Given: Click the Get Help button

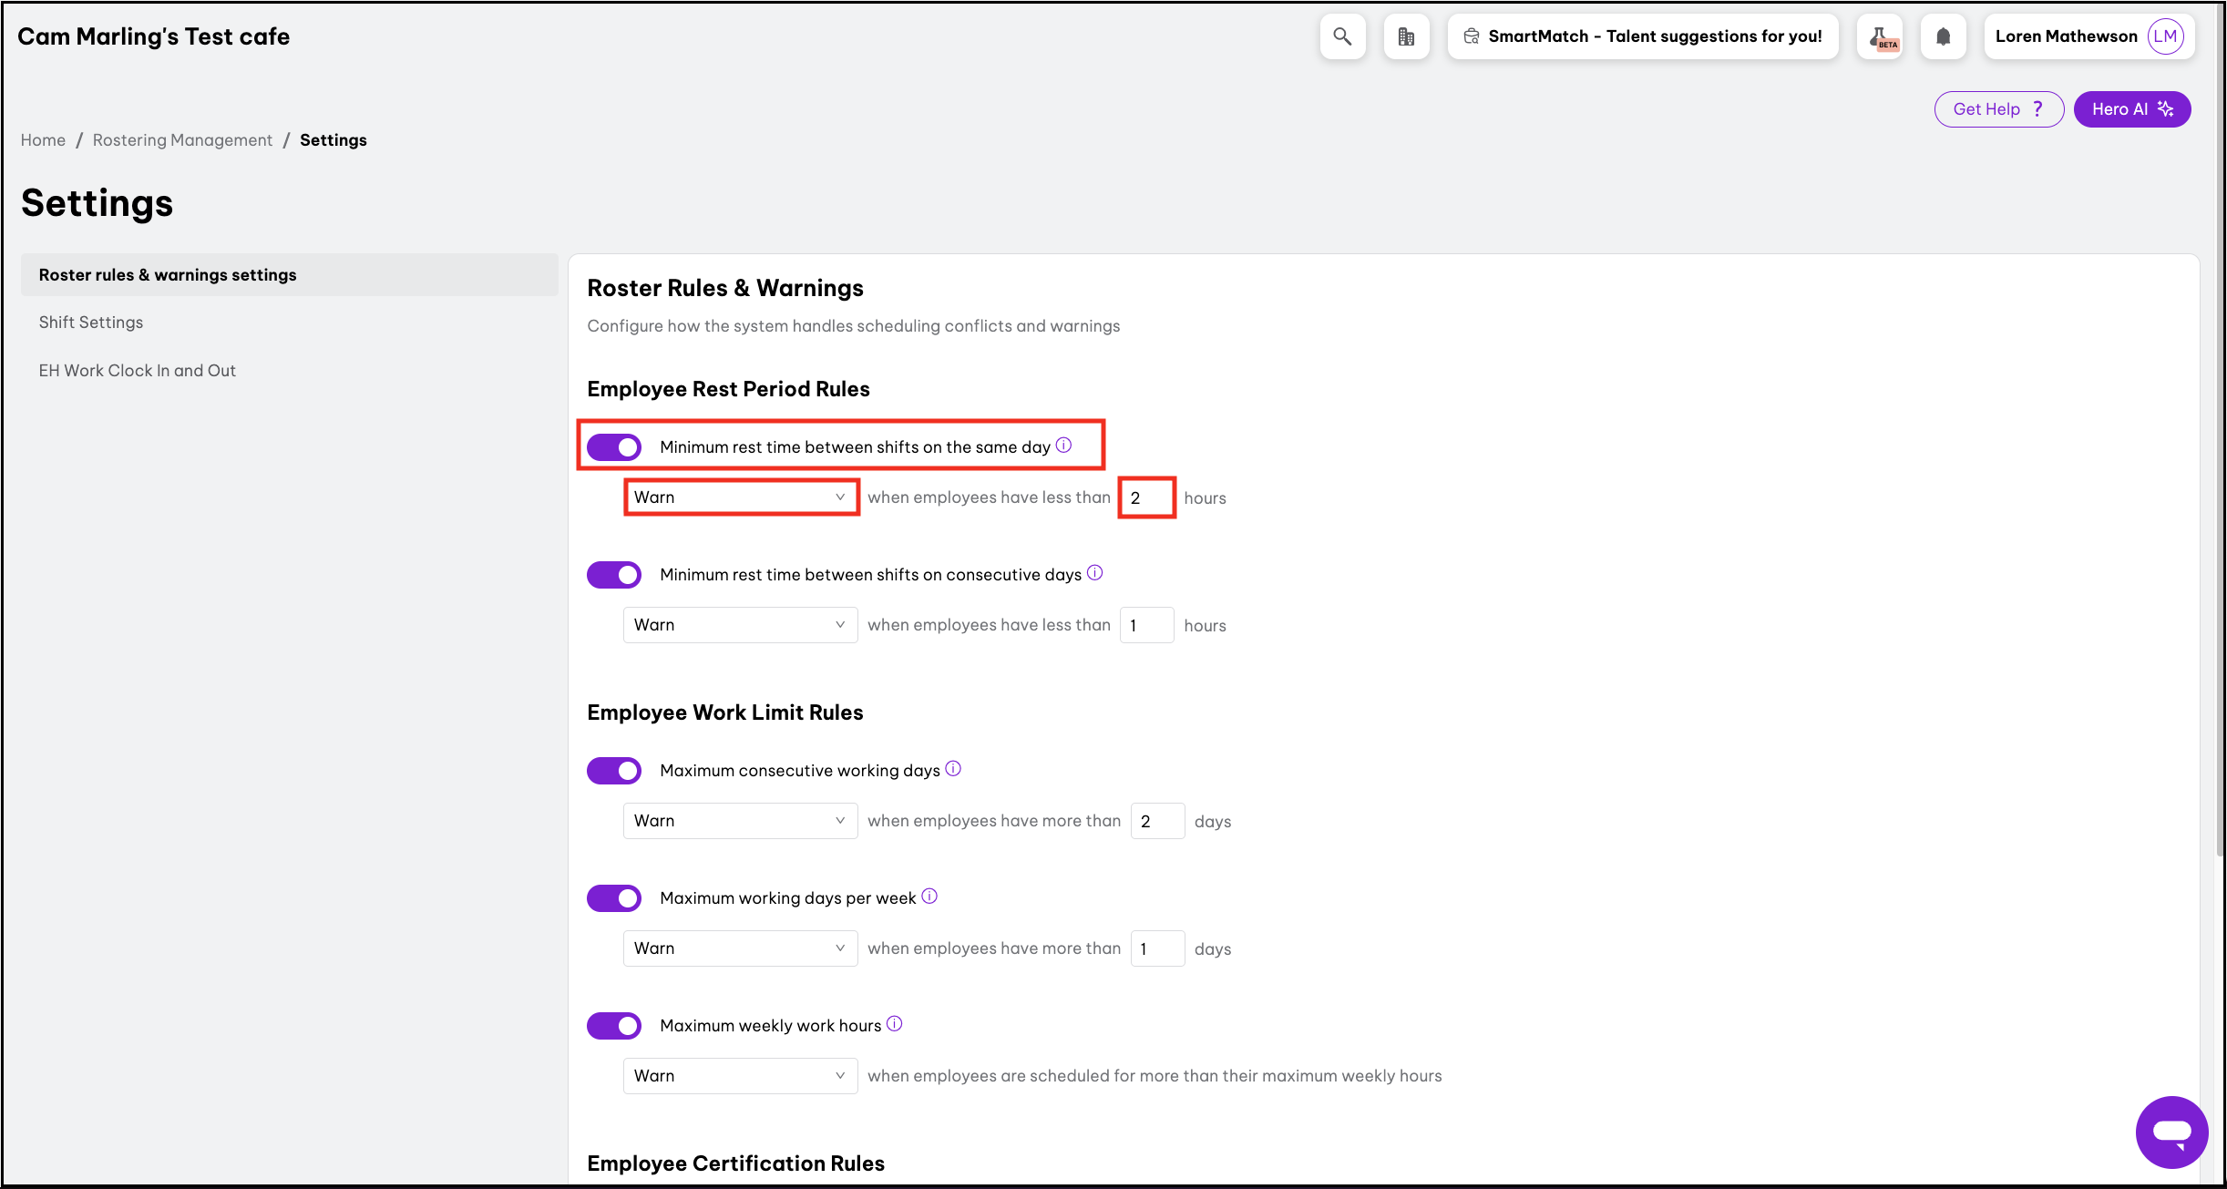Looking at the screenshot, I should point(1998,109).
